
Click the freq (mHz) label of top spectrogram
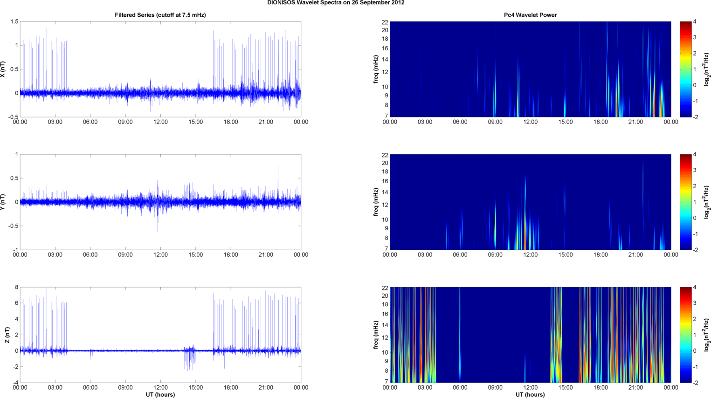pos(376,69)
